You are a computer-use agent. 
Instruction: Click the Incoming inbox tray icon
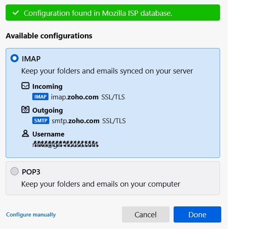click(26, 86)
